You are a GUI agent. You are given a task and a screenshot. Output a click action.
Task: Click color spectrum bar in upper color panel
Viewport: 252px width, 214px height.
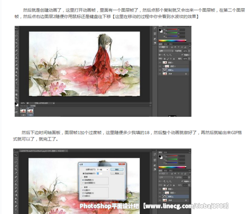pos(173,41)
